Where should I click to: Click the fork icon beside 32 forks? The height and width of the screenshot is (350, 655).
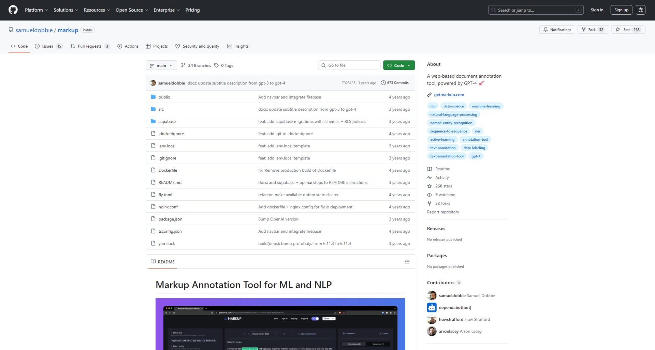[x=430, y=203]
